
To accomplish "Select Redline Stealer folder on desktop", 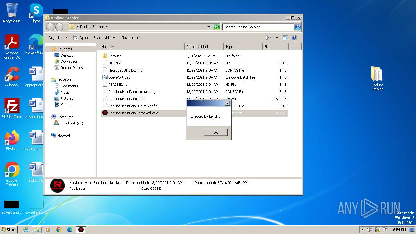I will click(377, 79).
